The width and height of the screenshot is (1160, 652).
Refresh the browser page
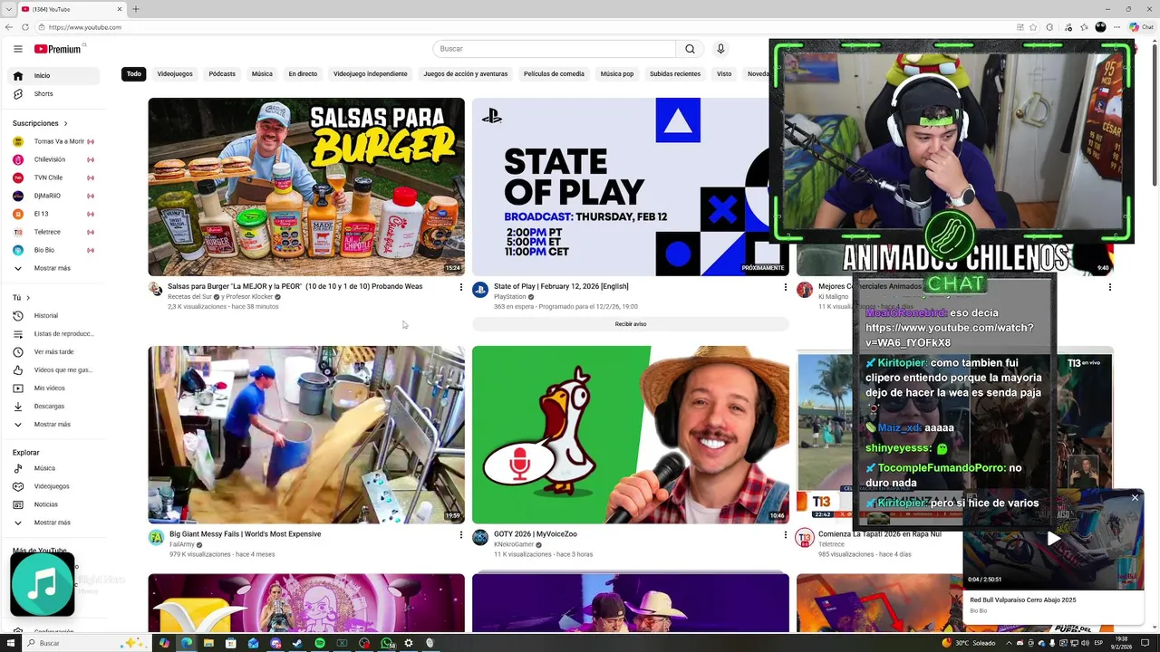[x=24, y=27]
